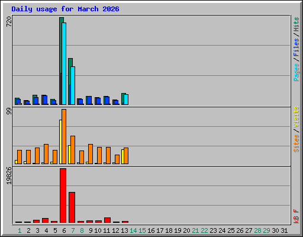Click the red KB bar for day 11

pyautogui.click(x=107, y=220)
